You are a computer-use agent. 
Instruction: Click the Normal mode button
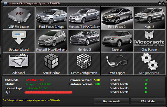112,101
